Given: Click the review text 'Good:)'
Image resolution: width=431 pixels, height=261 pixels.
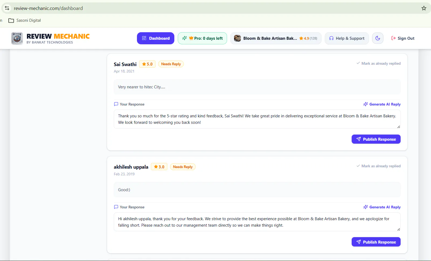Looking at the screenshot, I should pyautogui.click(x=124, y=190).
